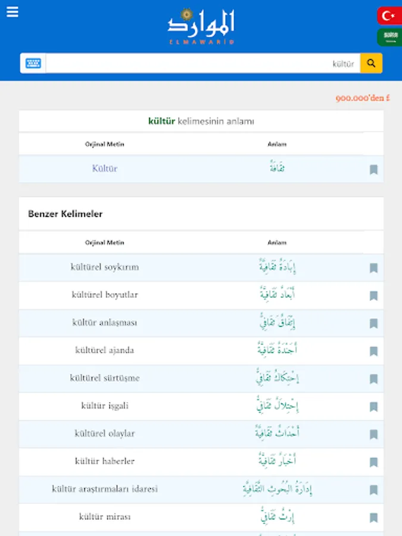Bookmark kültürel boyutlar entry
This screenshot has width=402, height=536.
pos(373,295)
